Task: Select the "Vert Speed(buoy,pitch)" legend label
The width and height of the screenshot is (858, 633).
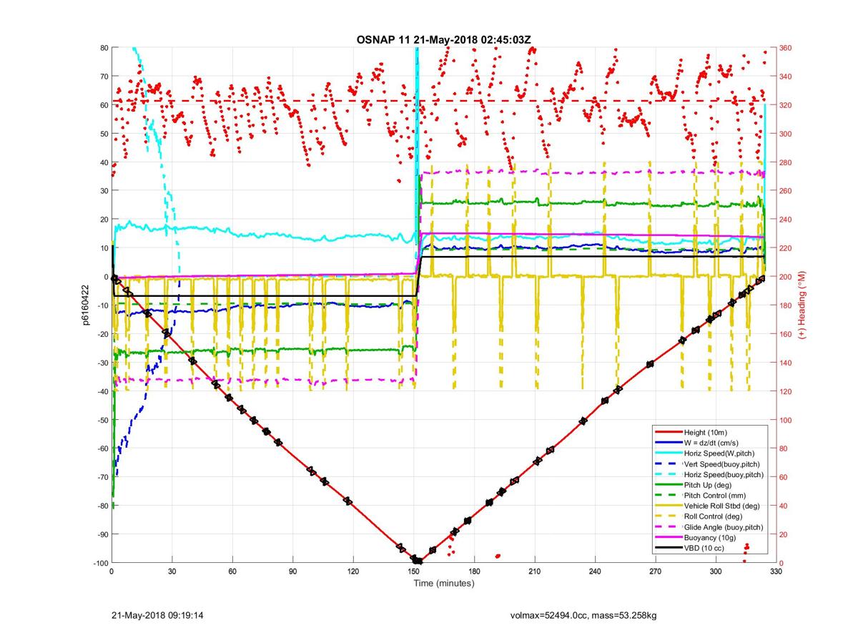Action: (x=723, y=463)
